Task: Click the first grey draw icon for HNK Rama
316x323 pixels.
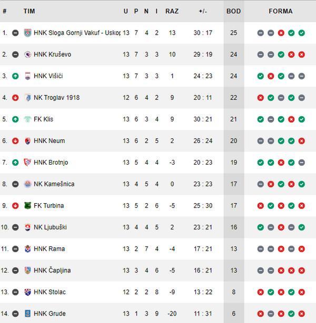Action: [x=261, y=249]
